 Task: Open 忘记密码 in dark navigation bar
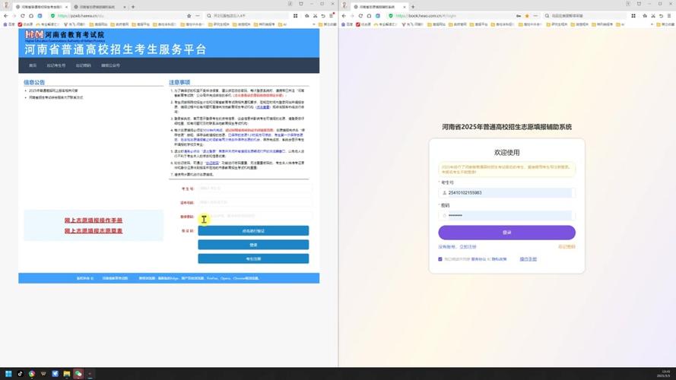click(83, 65)
